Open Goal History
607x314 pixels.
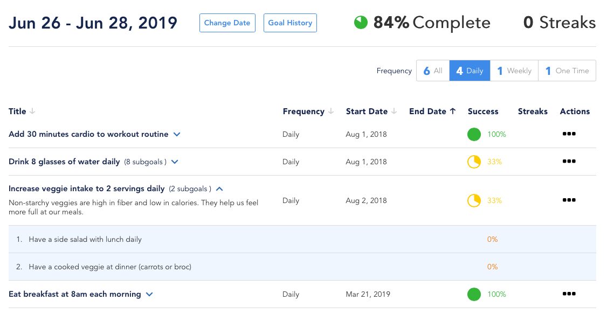click(x=290, y=23)
